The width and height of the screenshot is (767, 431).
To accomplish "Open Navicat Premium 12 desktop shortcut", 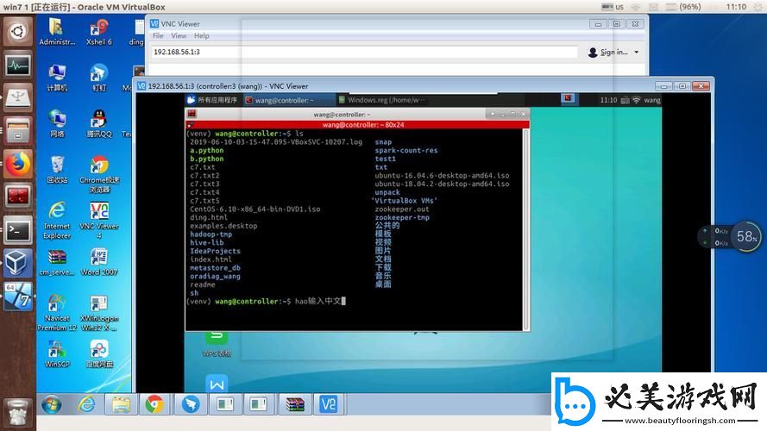I will 57,309.
